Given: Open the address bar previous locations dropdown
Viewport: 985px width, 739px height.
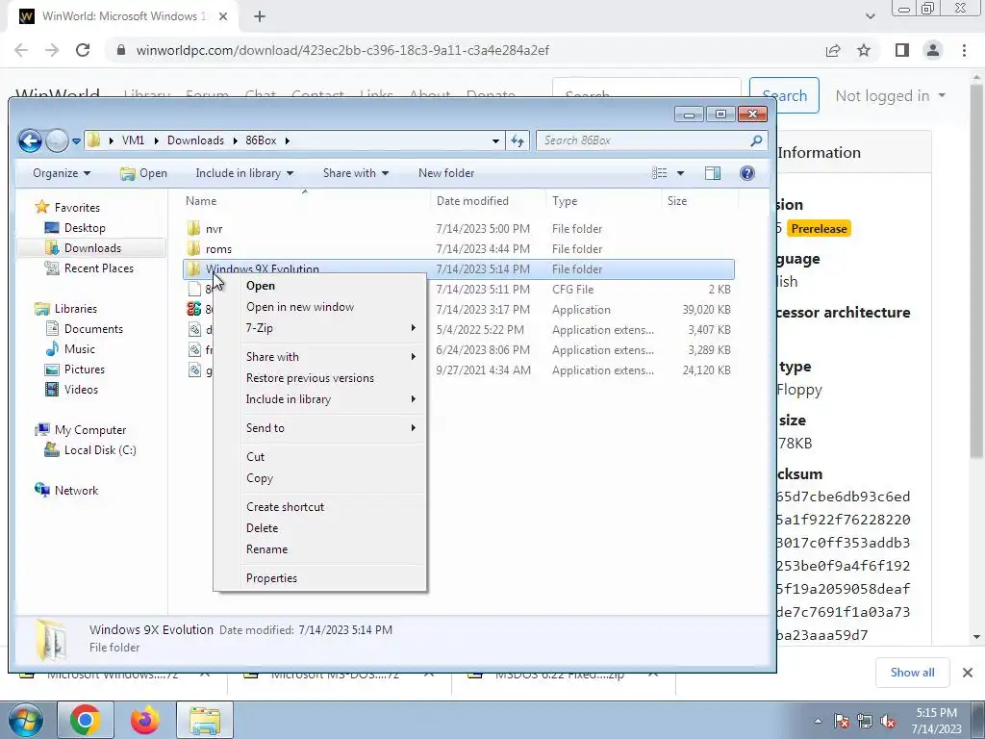Looking at the screenshot, I should (x=495, y=140).
